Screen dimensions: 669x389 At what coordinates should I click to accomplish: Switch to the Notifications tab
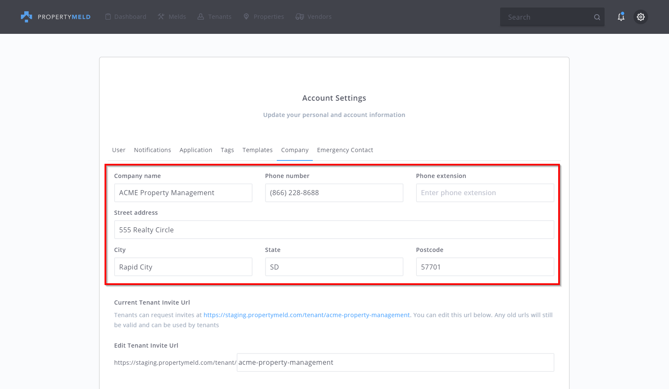(153, 150)
